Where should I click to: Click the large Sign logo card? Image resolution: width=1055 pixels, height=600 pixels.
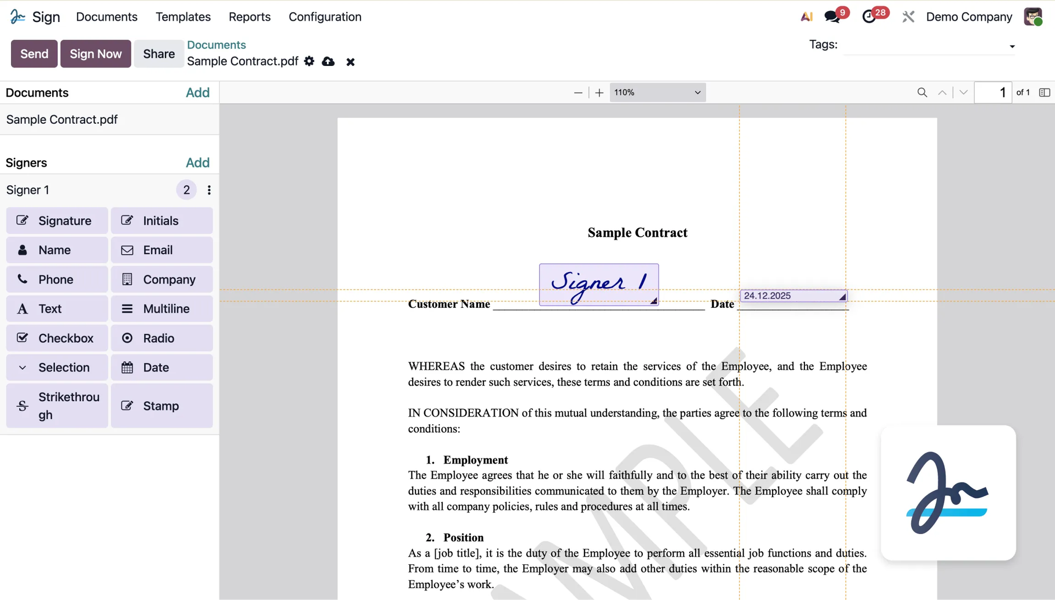click(x=948, y=493)
